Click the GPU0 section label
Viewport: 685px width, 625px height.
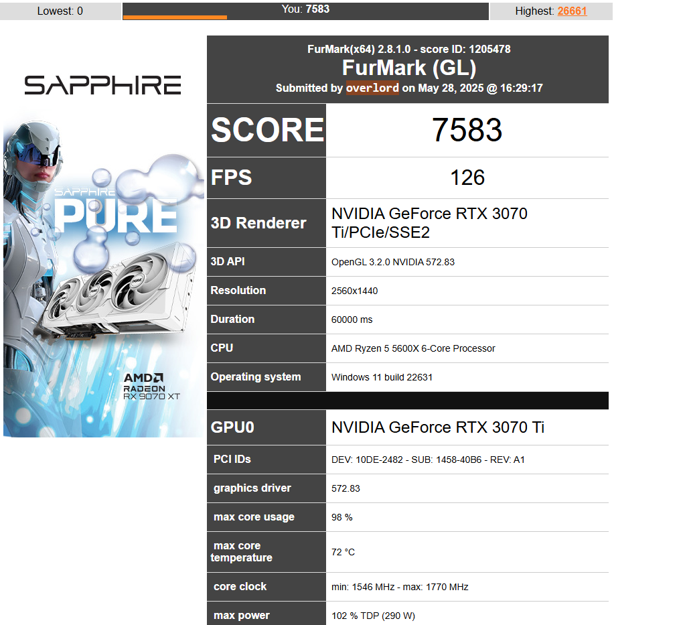pyautogui.click(x=232, y=427)
